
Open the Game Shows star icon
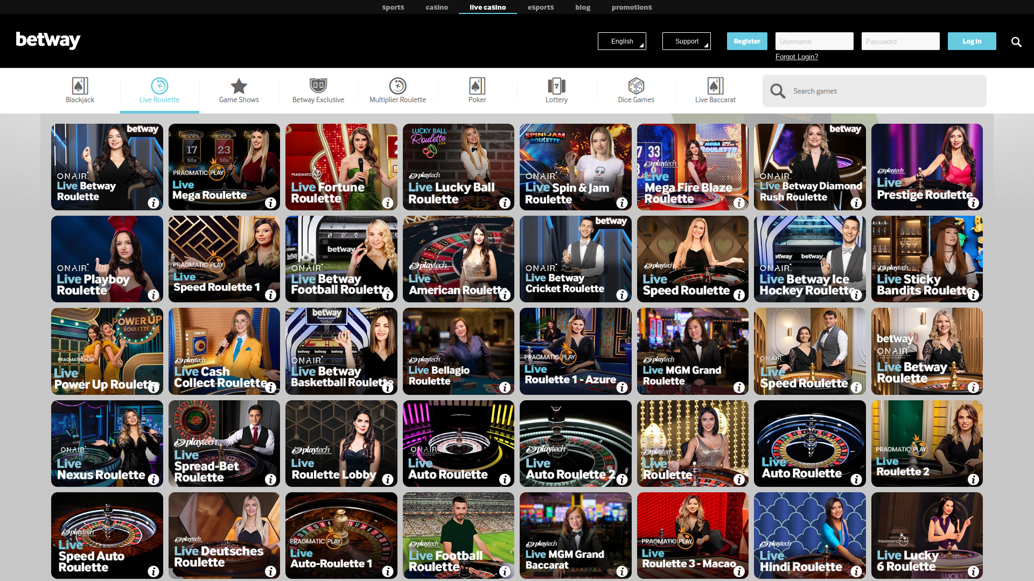[239, 86]
